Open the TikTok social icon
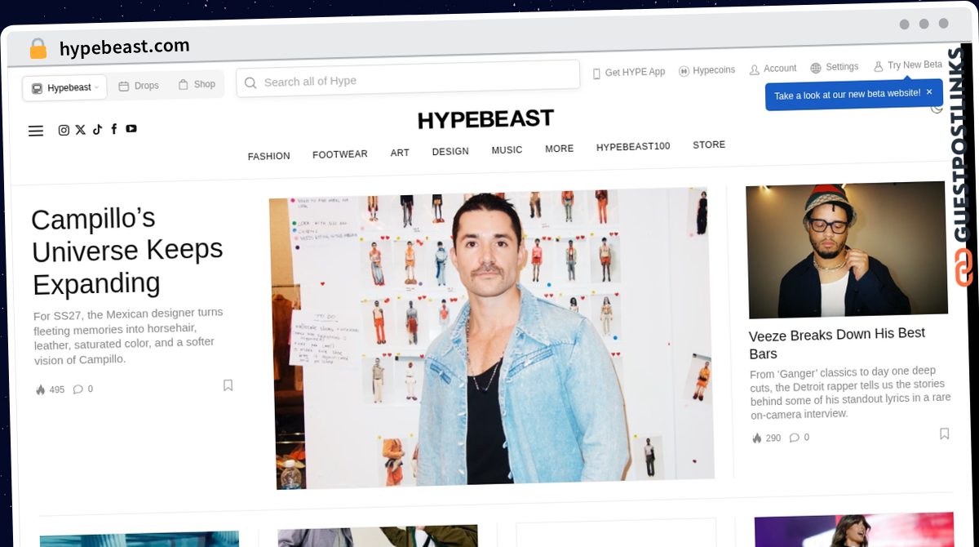 click(97, 129)
